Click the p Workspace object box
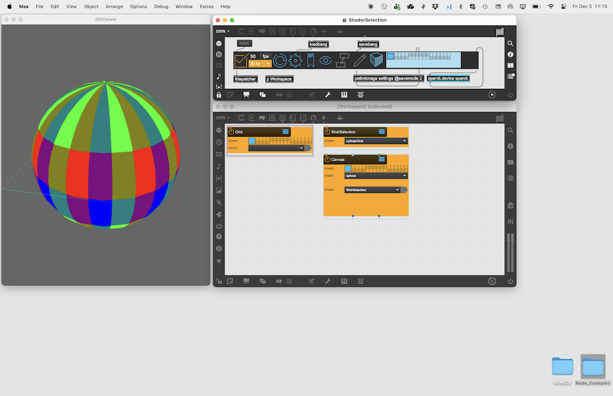613x396 pixels. point(279,79)
